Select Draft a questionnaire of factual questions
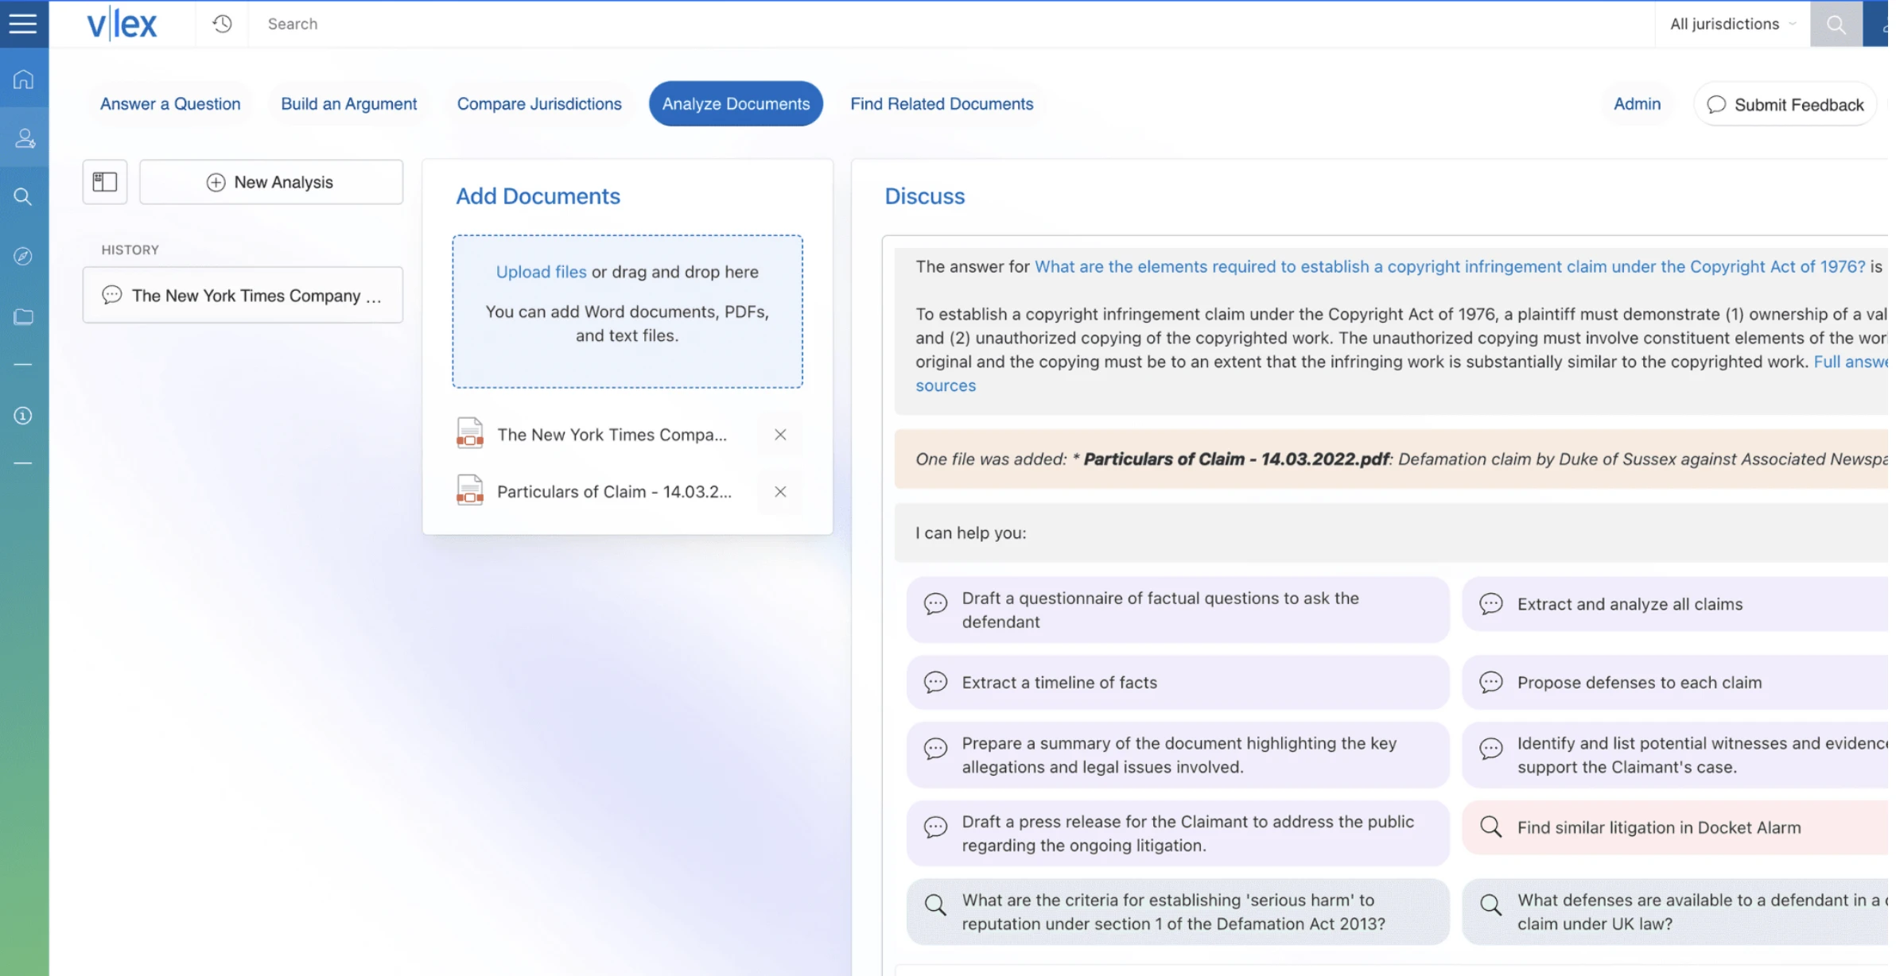 [1178, 610]
